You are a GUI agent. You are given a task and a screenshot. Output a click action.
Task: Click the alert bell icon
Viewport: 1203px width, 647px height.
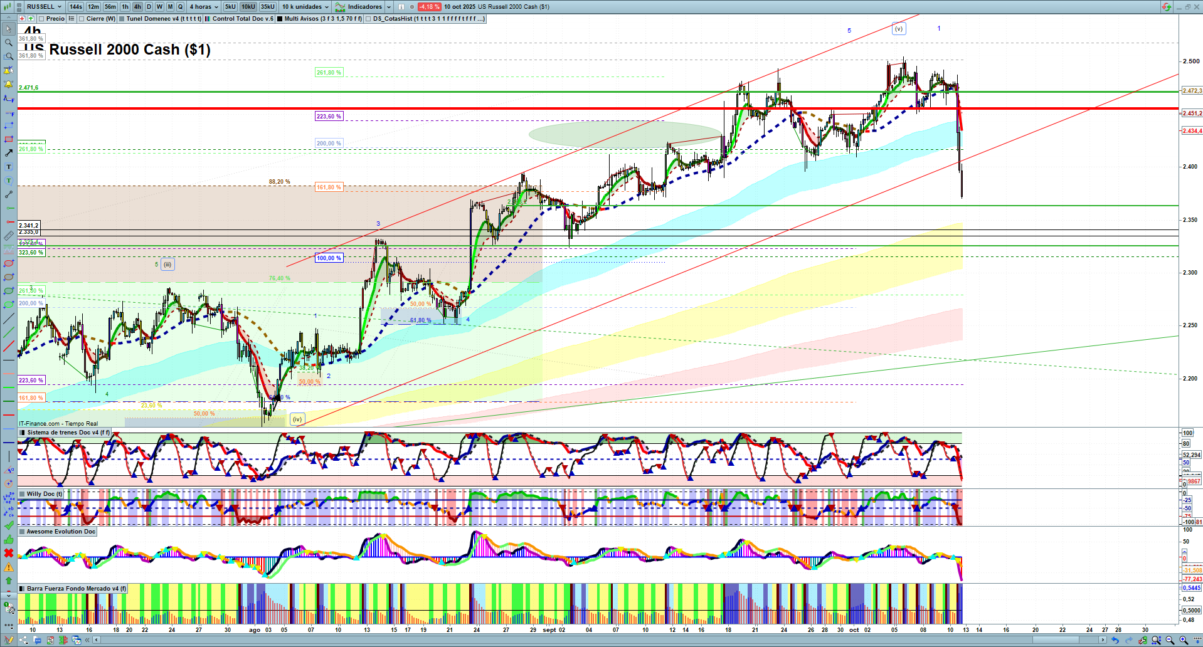coord(9,84)
